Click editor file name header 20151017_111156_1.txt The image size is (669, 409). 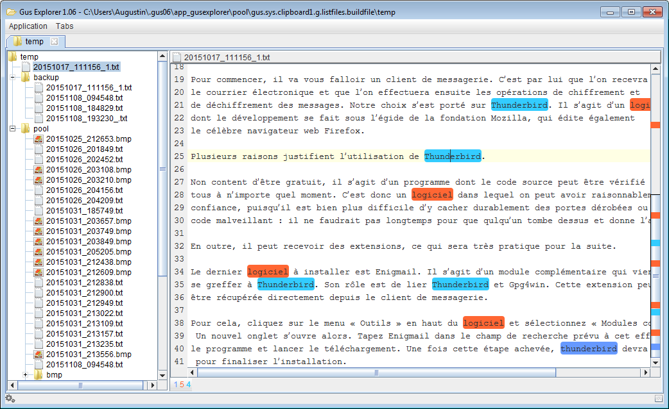[227, 57]
